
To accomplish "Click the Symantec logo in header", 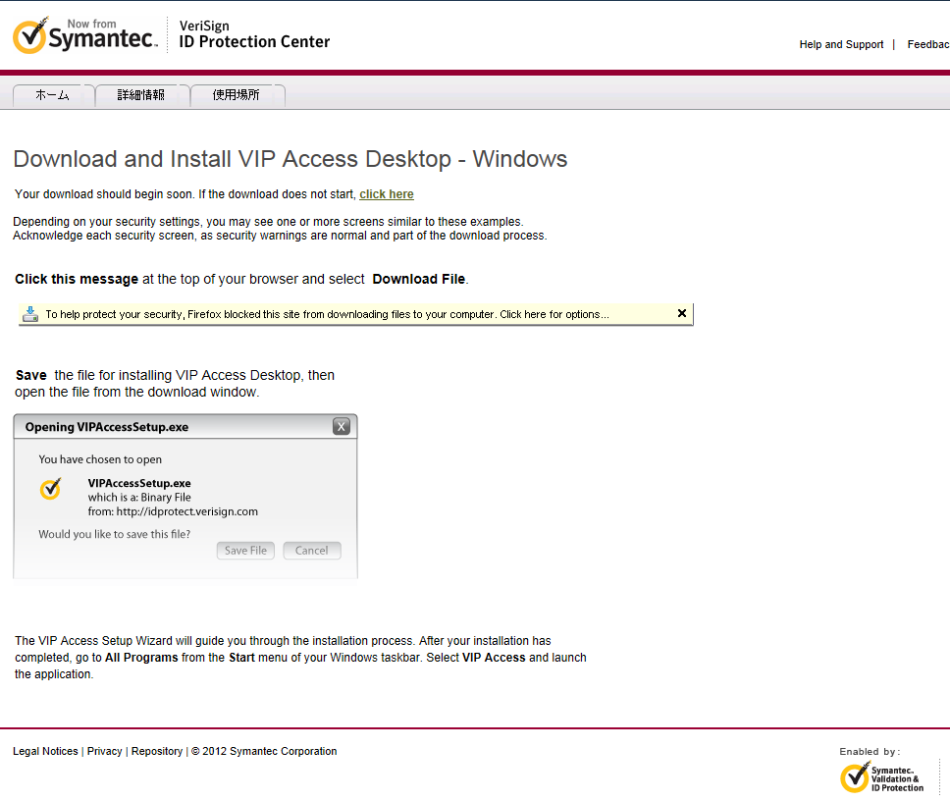I will point(84,35).
